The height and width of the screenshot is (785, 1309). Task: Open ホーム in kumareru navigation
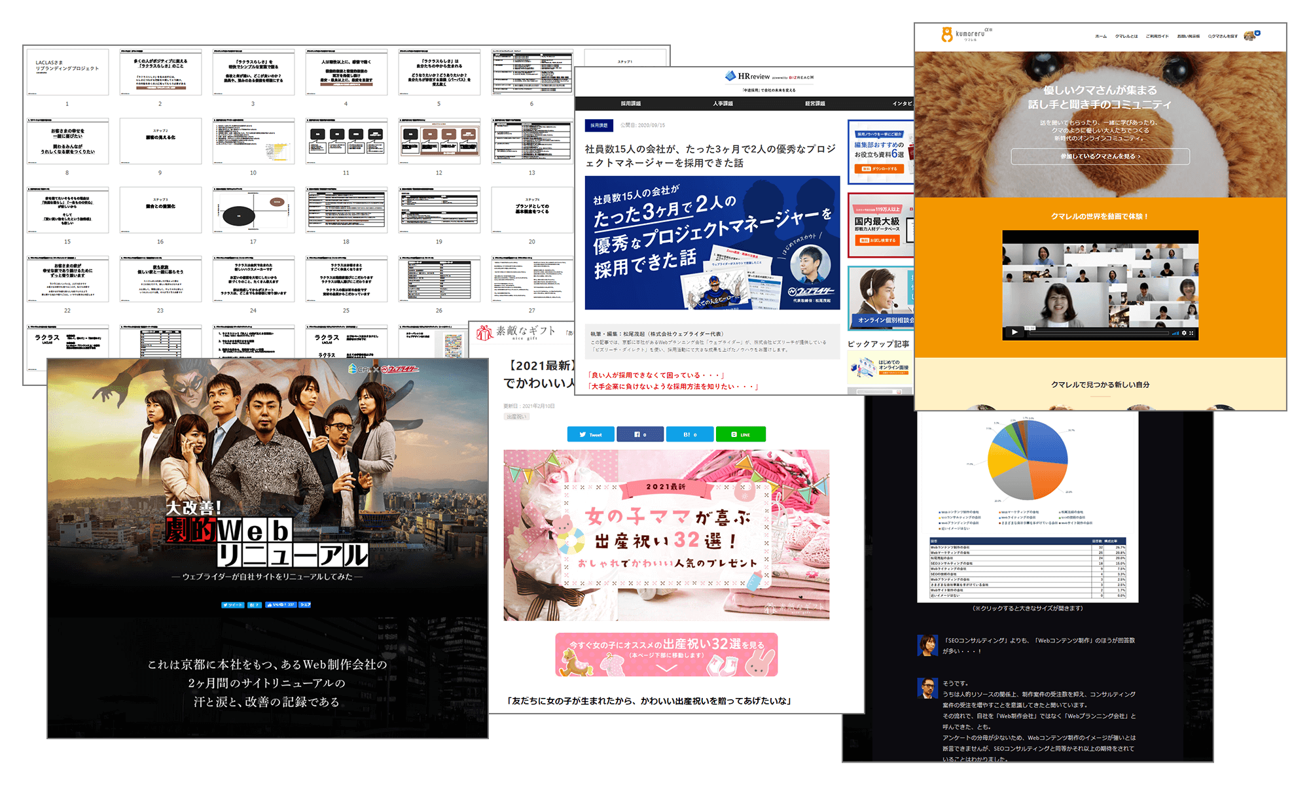coord(1101,37)
